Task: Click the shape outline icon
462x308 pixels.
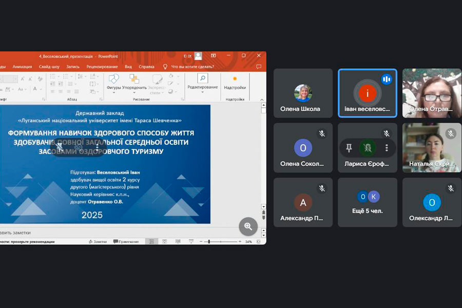Action: pos(171,84)
